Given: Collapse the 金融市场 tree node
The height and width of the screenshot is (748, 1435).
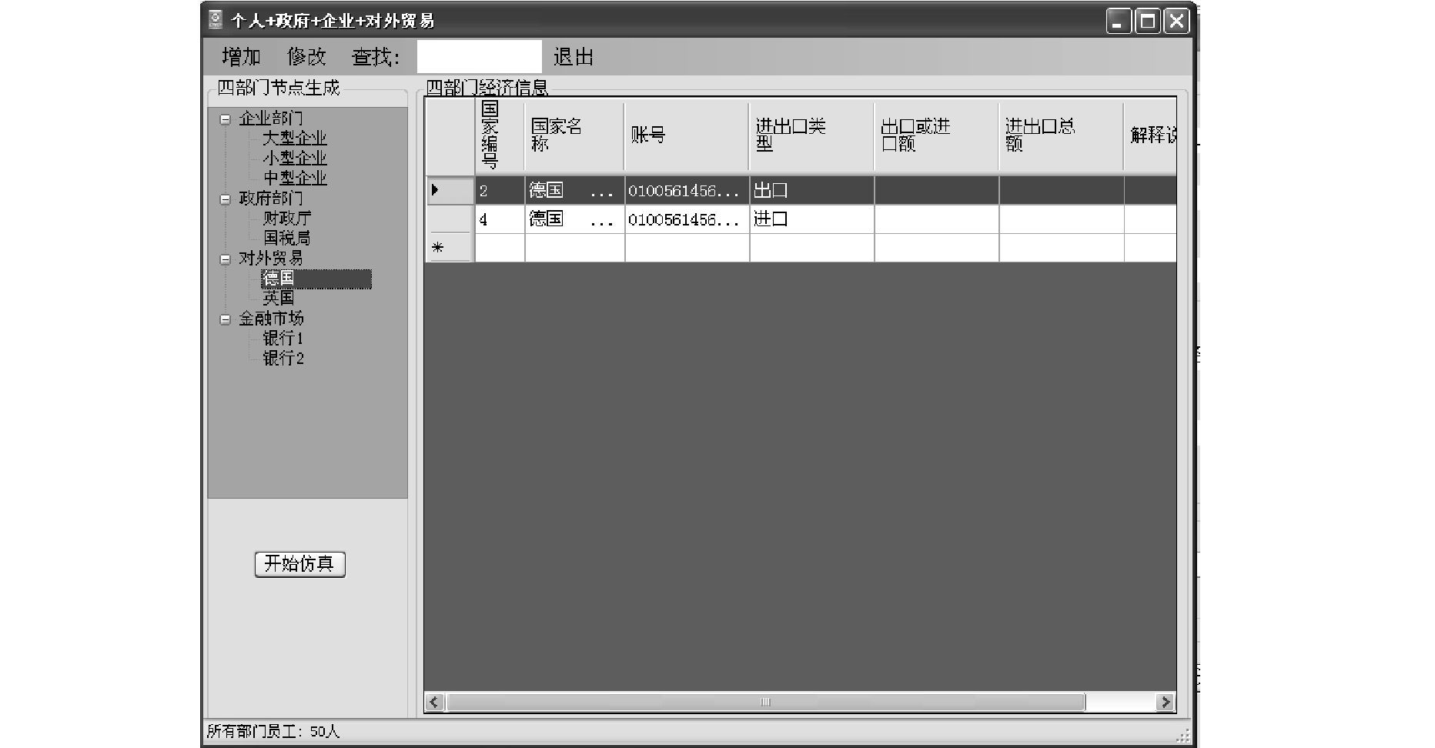Looking at the screenshot, I should coord(225,319).
